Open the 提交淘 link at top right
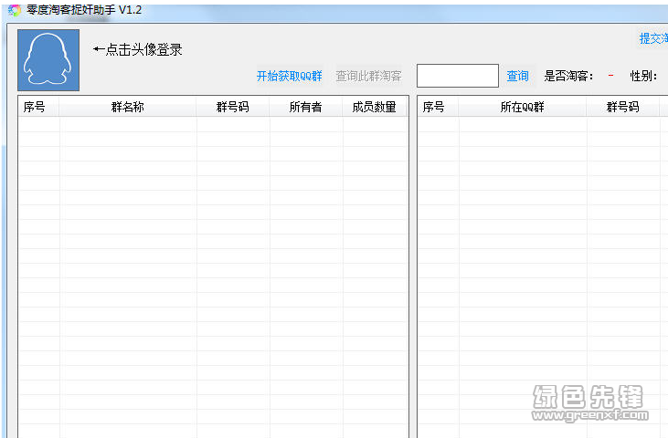 pyautogui.click(x=653, y=38)
